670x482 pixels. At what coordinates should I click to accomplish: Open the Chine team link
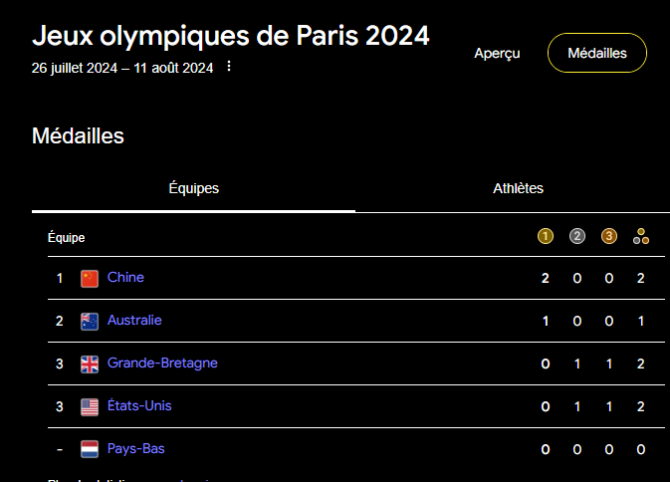pyautogui.click(x=125, y=277)
